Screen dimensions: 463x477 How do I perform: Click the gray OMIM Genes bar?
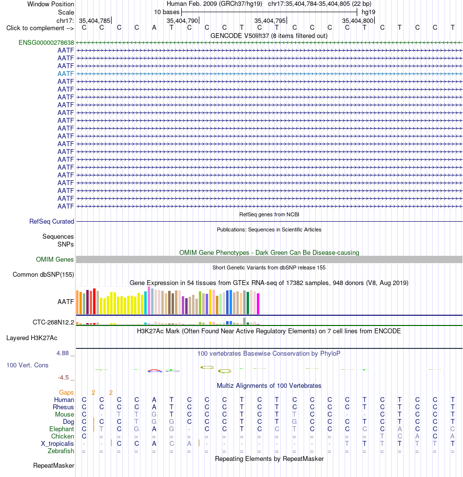tap(269, 260)
